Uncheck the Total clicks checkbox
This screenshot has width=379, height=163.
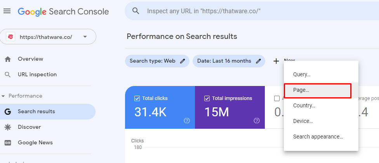(137, 98)
